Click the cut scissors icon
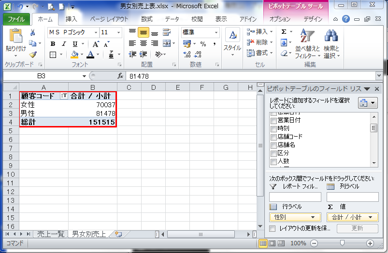 33,32
